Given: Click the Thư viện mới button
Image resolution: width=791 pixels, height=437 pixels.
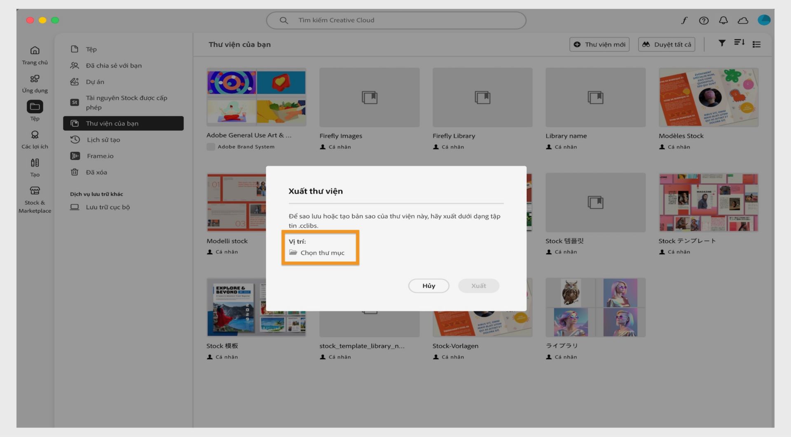Looking at the screenshot, I should 599,44.
